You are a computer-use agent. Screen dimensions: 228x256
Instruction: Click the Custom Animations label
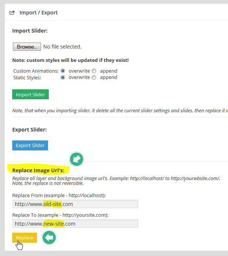pos(36,71)
